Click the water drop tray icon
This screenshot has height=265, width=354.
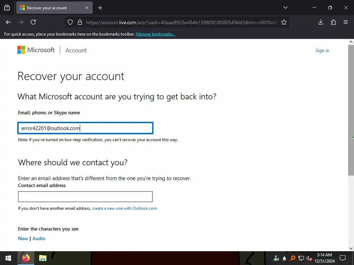click(285, 258)
